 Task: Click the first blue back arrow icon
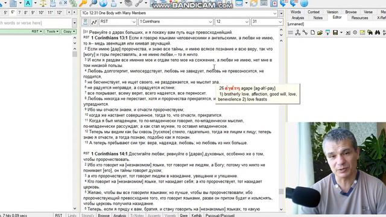[283, 3]
